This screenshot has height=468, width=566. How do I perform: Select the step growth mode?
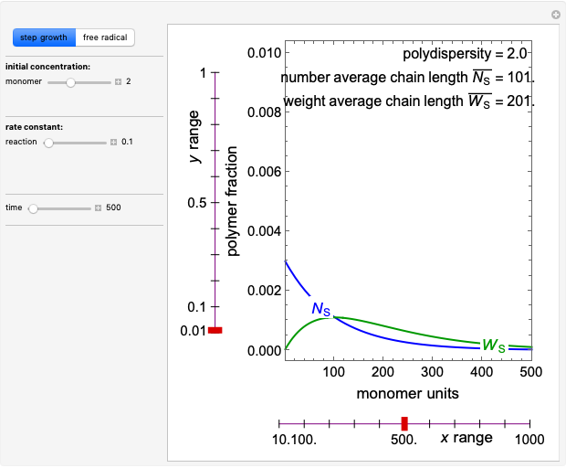click(44, 37)
